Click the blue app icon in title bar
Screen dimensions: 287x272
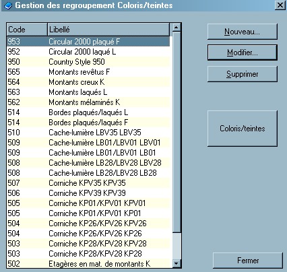click(x=8, y=5)
